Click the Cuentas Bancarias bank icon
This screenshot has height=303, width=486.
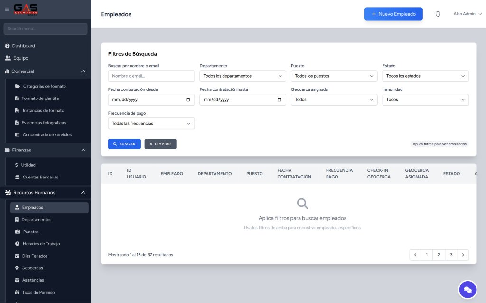[18, 177]
